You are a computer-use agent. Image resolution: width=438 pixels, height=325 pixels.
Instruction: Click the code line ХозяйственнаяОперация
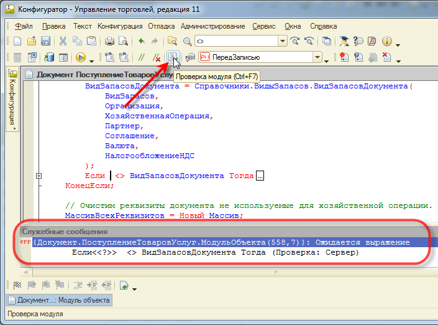coord(159,116)
